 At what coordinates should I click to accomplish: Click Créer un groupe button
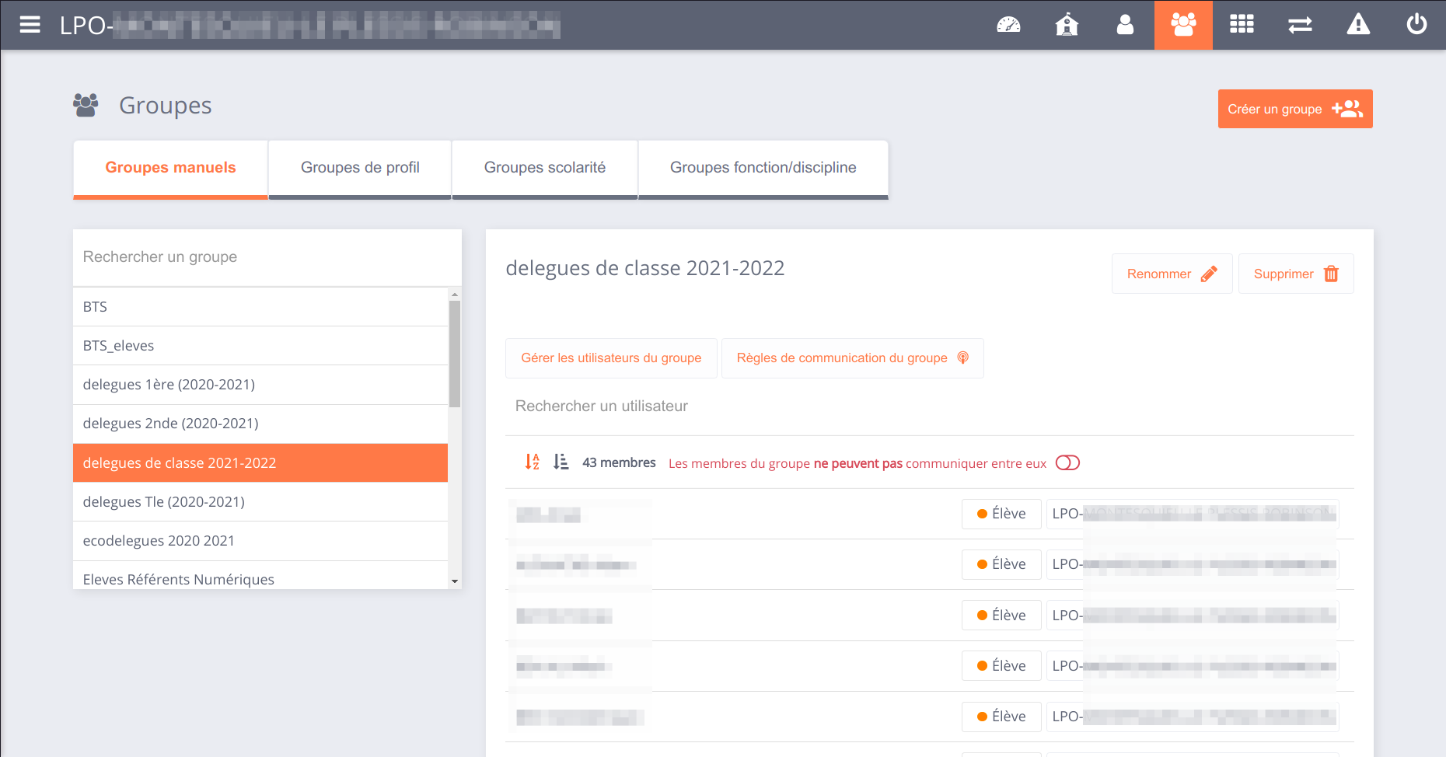(1294, 109)
